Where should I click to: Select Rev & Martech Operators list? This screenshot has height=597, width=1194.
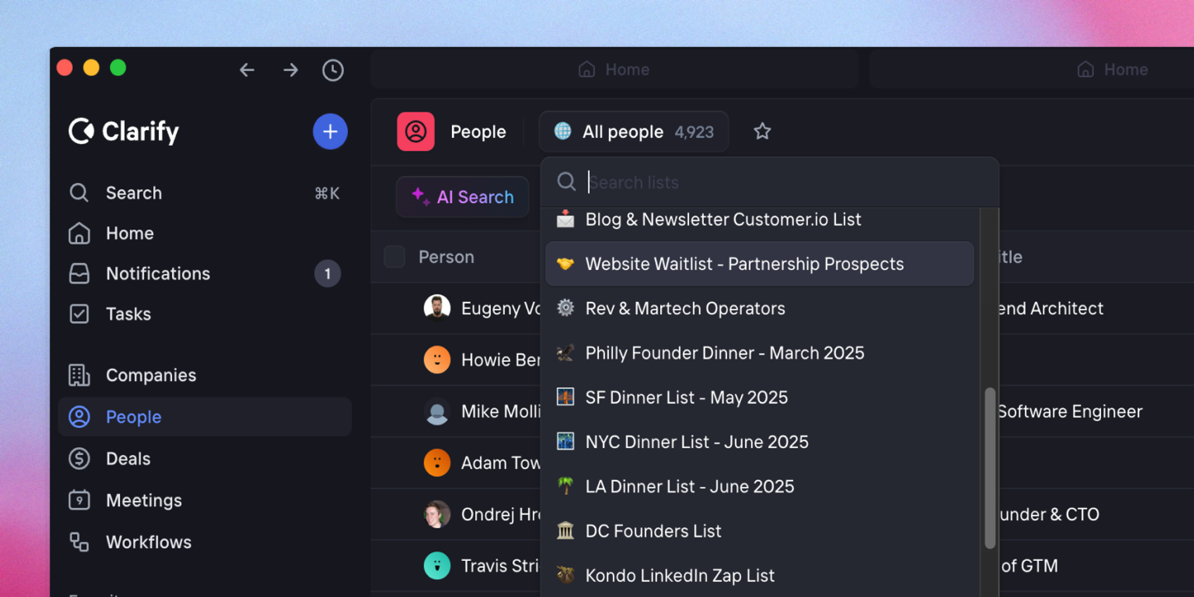(759, 308)
